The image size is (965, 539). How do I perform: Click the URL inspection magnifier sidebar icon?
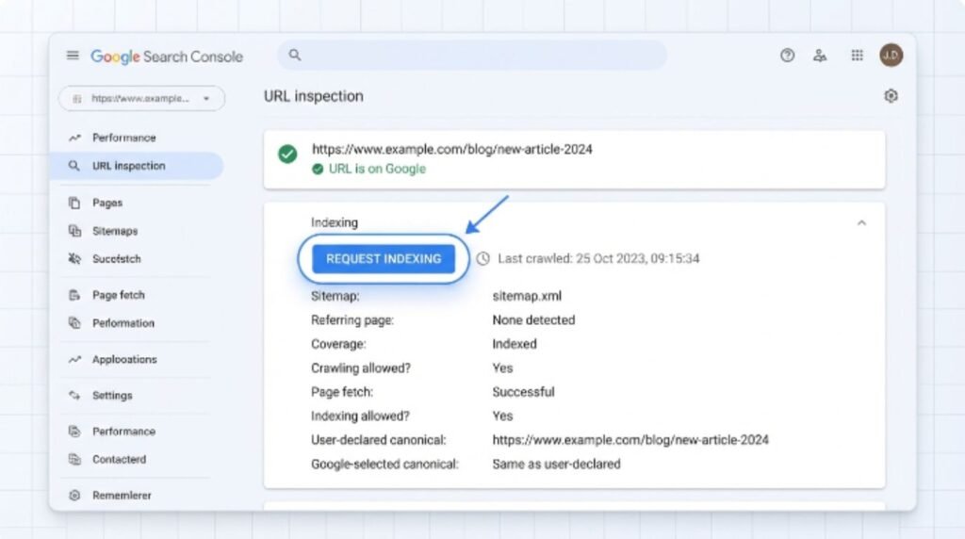click(x=74, y=166)
